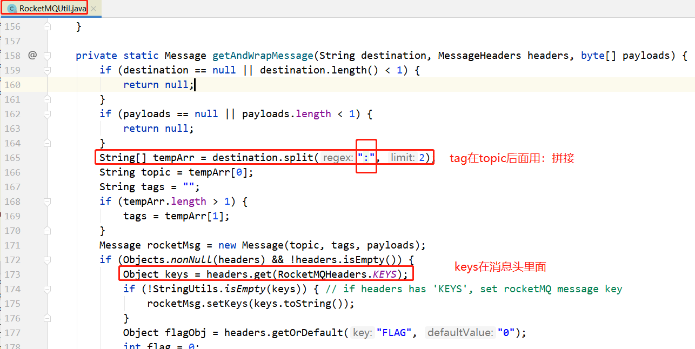The height and width of the screenshot is (349, 695).
Task: Fold the Objects.nonNull headers block on line 172
Action: point(47,260)
